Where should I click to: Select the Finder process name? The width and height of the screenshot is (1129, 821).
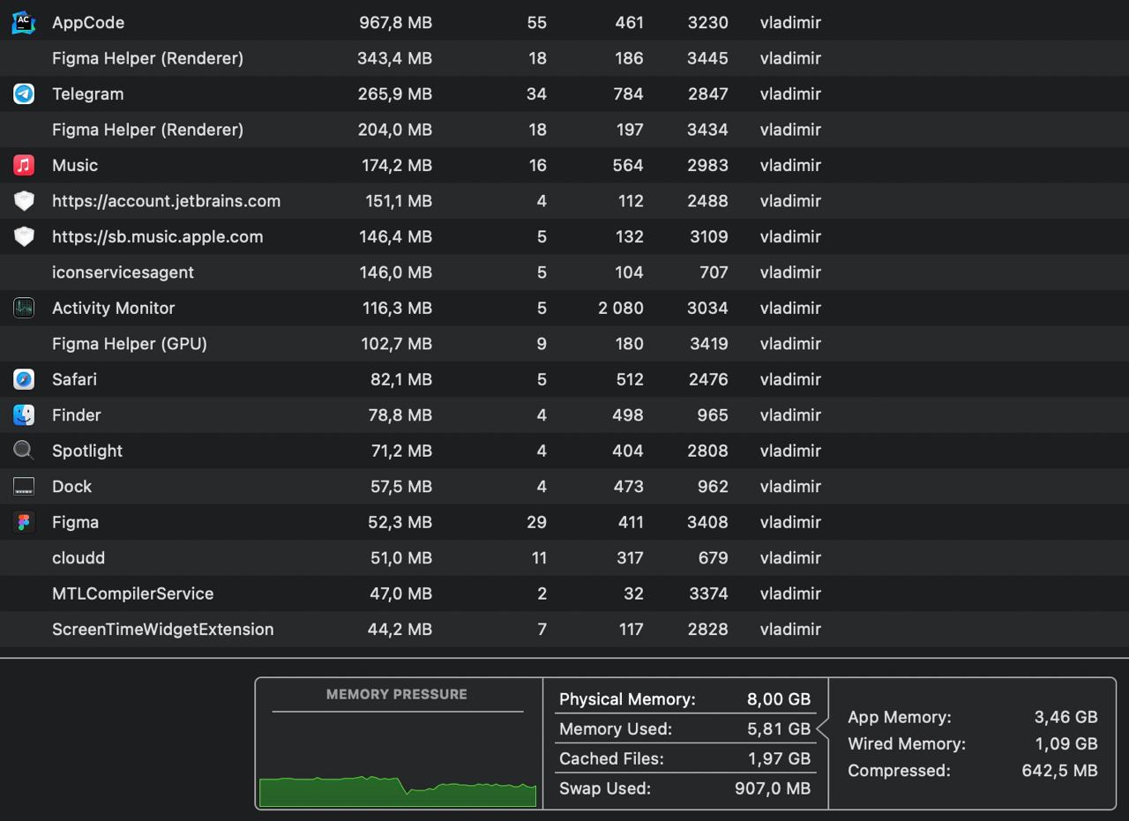[x=77, y=414]
